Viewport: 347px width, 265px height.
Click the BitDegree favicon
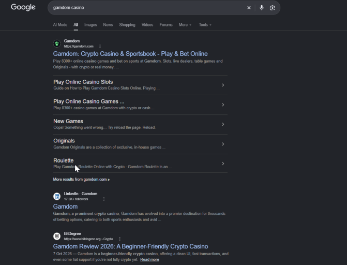point(57,236)
